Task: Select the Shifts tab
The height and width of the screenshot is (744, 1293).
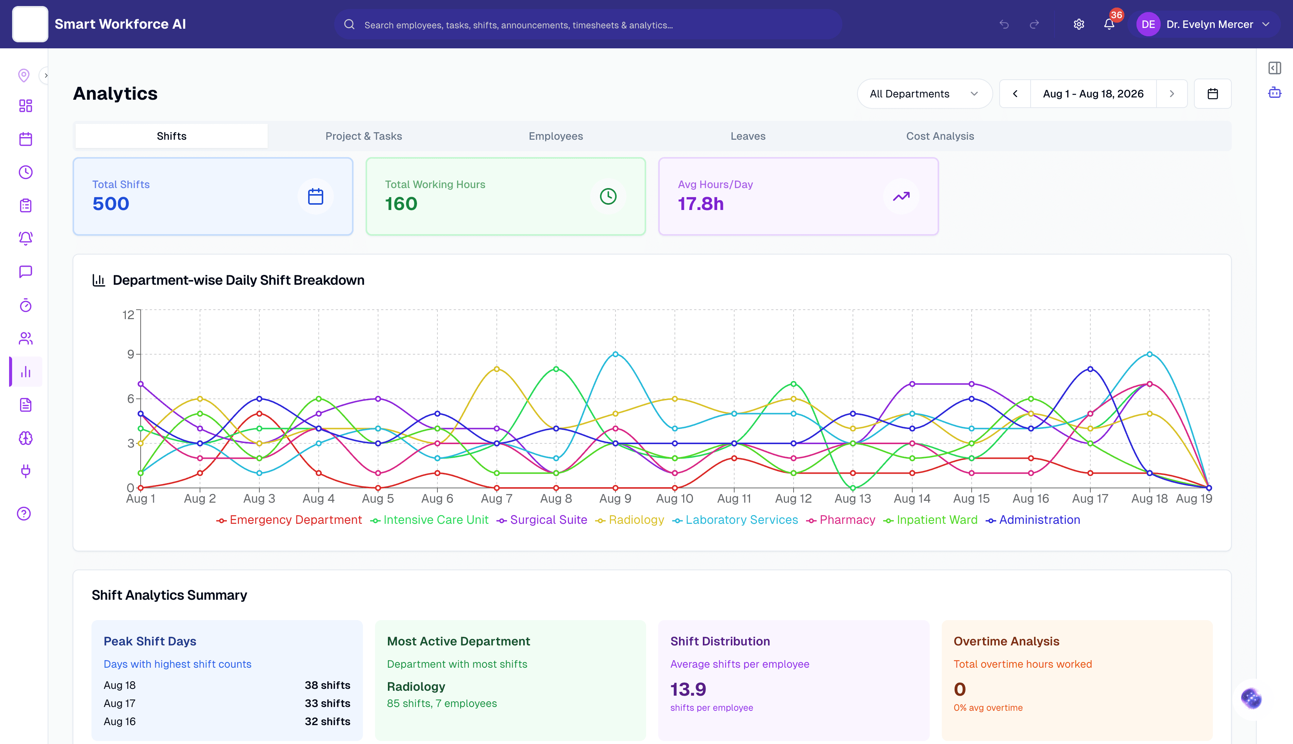Action: click(x=171, y=136)
